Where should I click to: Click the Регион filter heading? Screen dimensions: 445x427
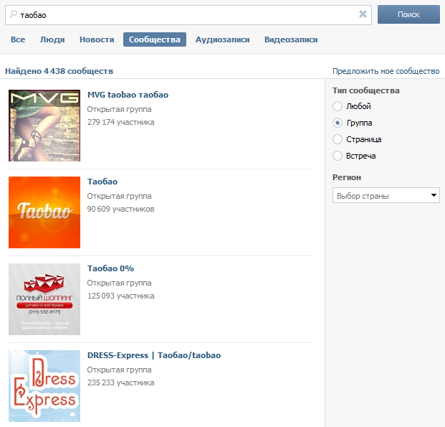click(x=347, y=177)
